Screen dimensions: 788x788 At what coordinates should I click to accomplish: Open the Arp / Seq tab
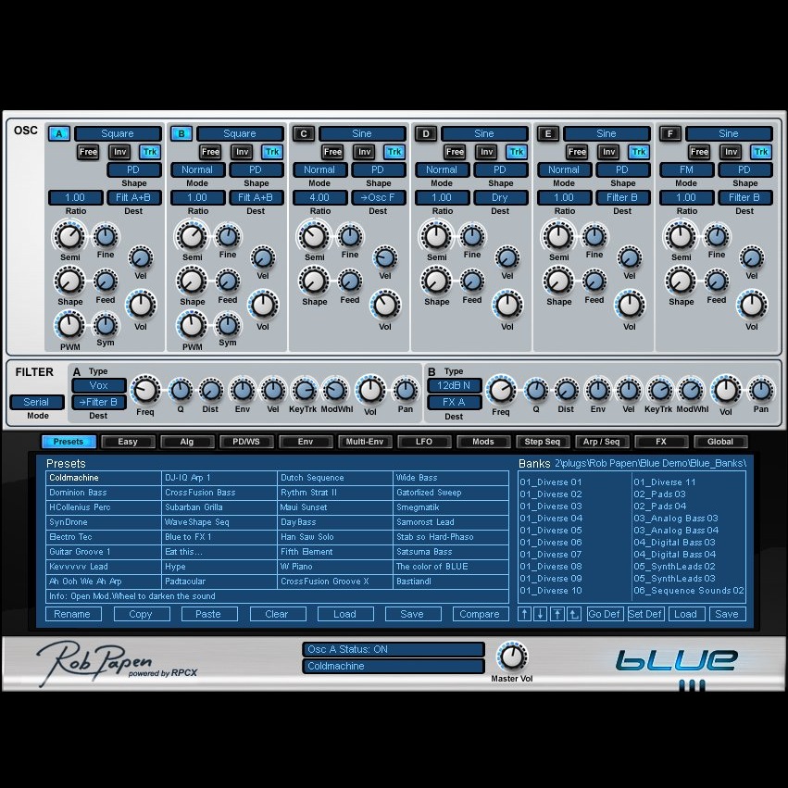602,442
